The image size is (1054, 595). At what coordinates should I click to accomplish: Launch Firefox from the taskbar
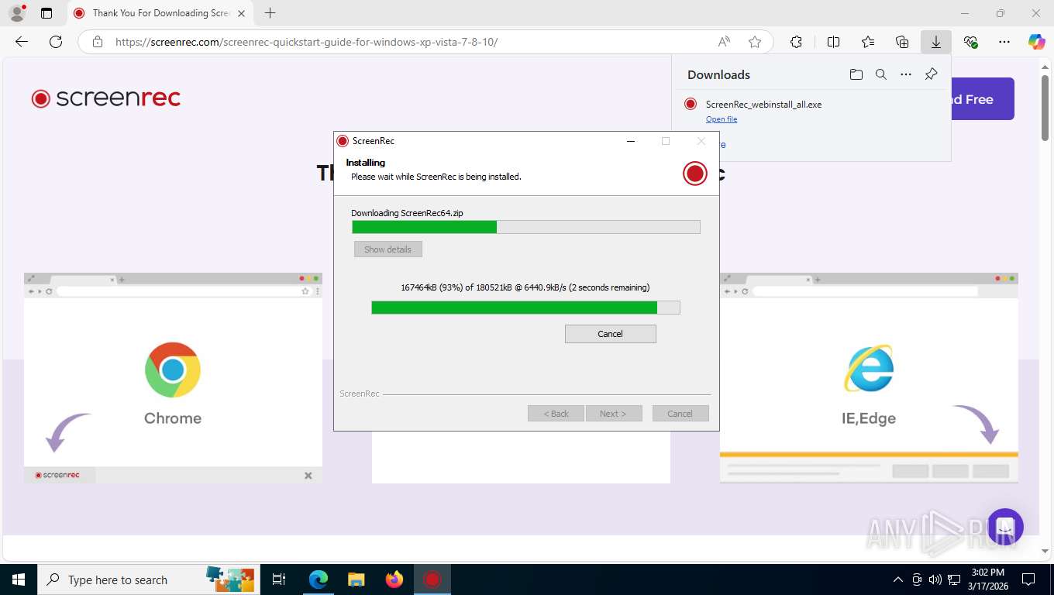tap(394, 580)
